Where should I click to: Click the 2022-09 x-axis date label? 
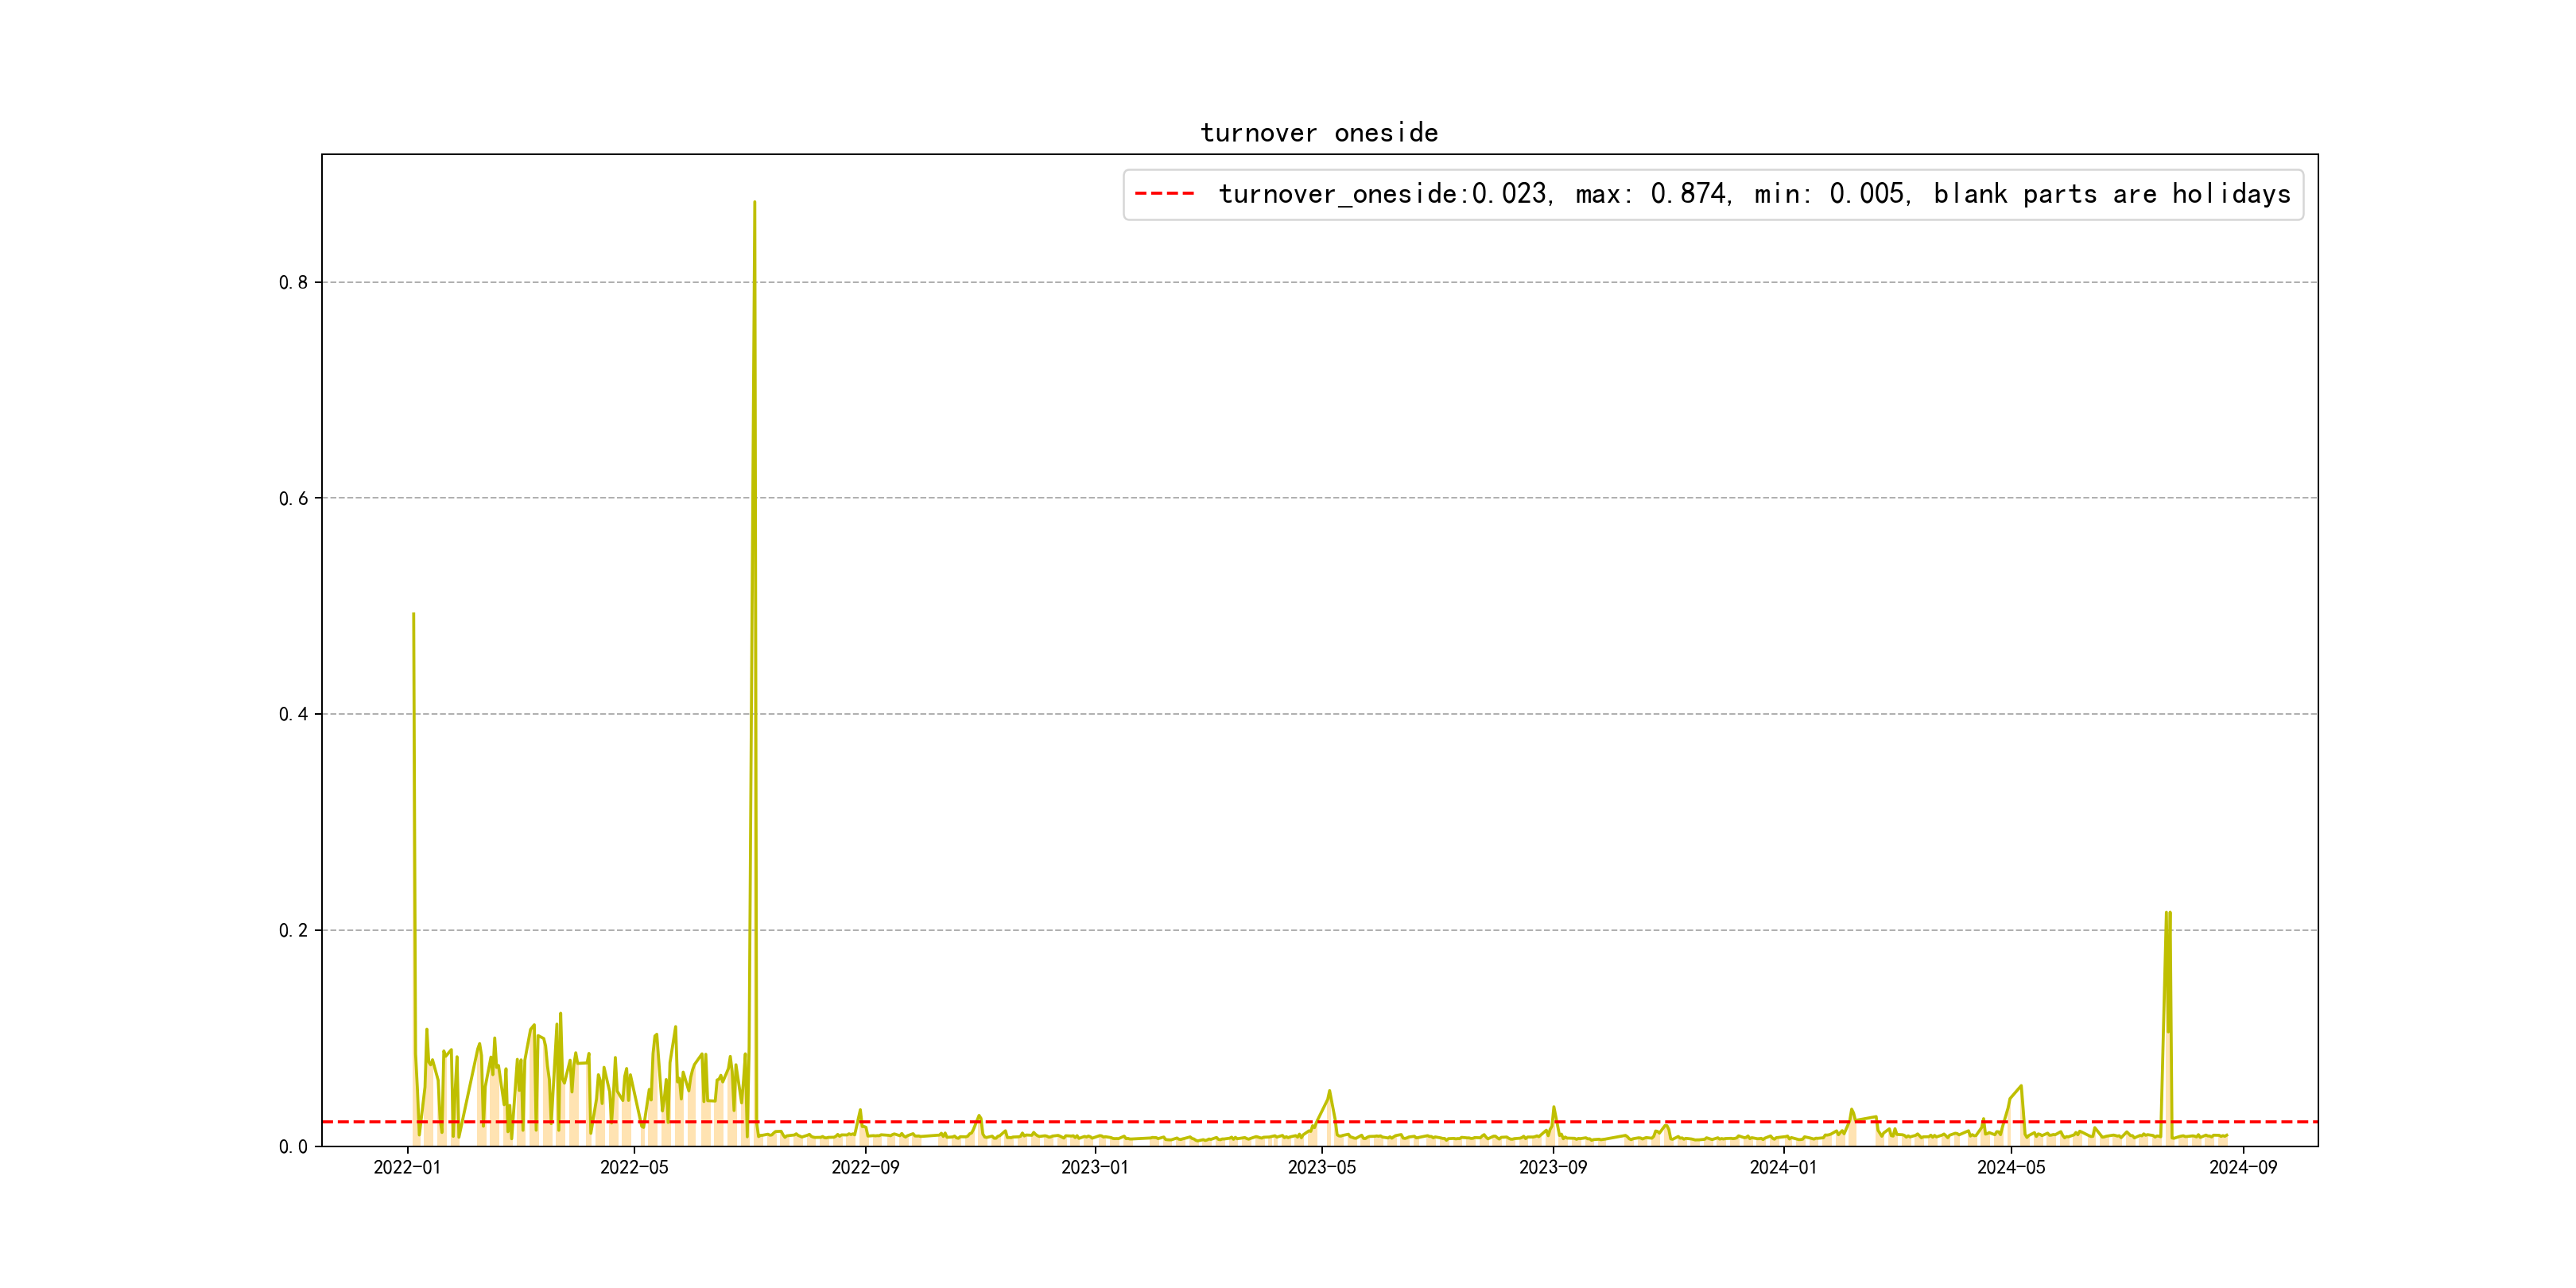pyautogui.click(x=865, y=1168)
